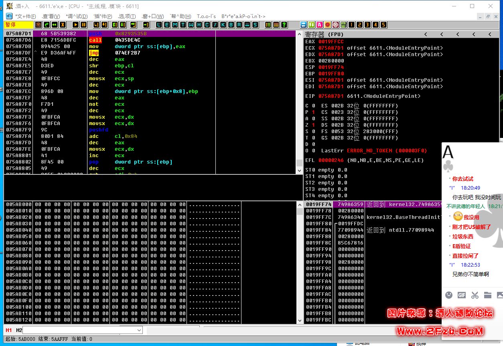
Task: Click the green question mark help icon
Action: [x=284, y=25]
